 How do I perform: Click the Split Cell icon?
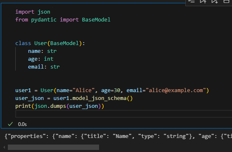(x=226, y=2)
